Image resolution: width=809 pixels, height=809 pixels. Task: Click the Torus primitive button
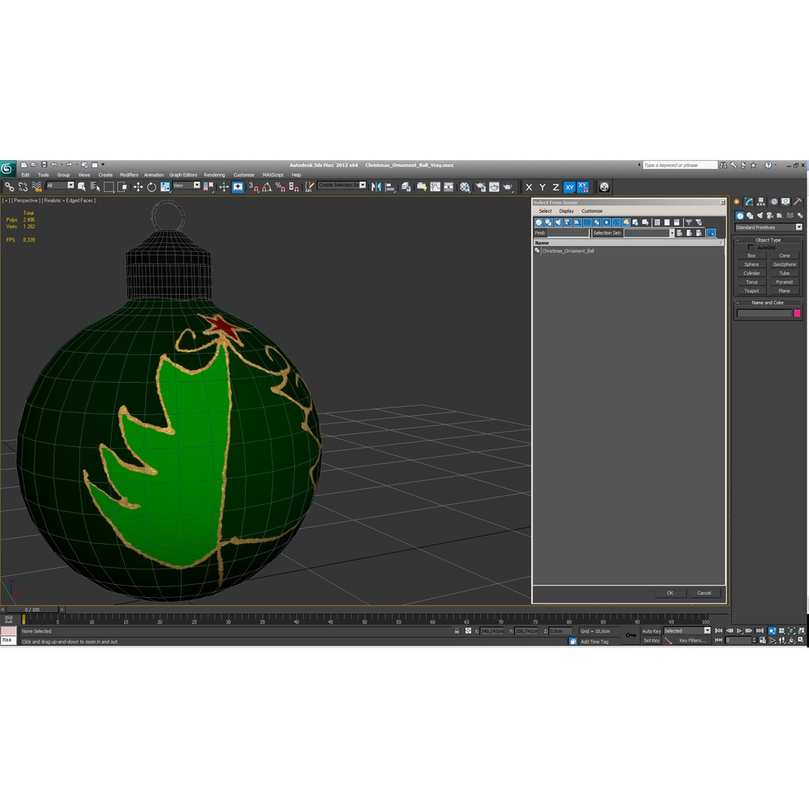[x=751, y=282]
